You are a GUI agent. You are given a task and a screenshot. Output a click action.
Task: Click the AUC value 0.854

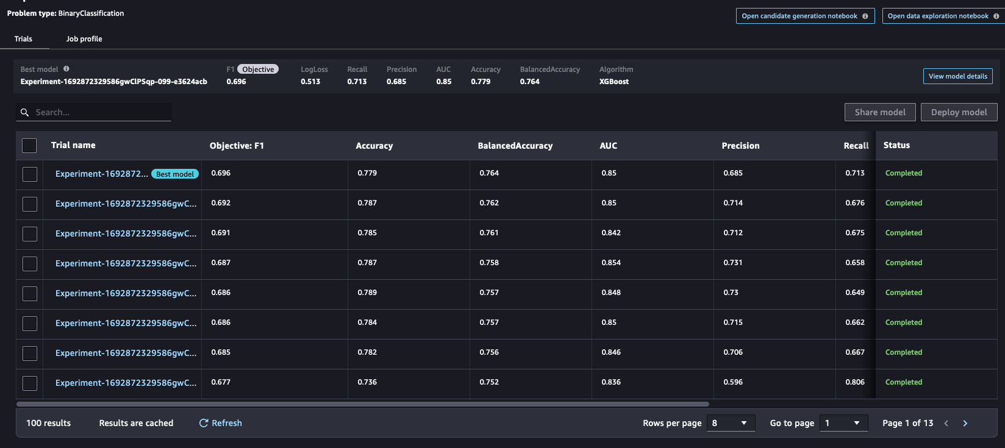pos(611,263)
